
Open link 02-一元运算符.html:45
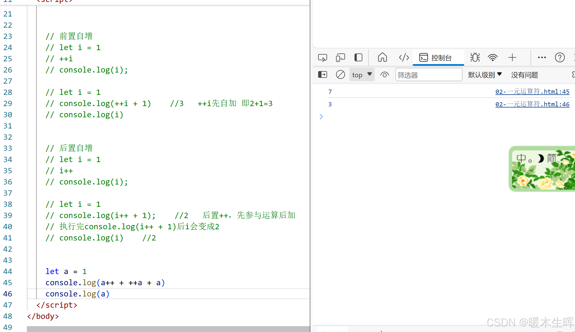[532, 92]
